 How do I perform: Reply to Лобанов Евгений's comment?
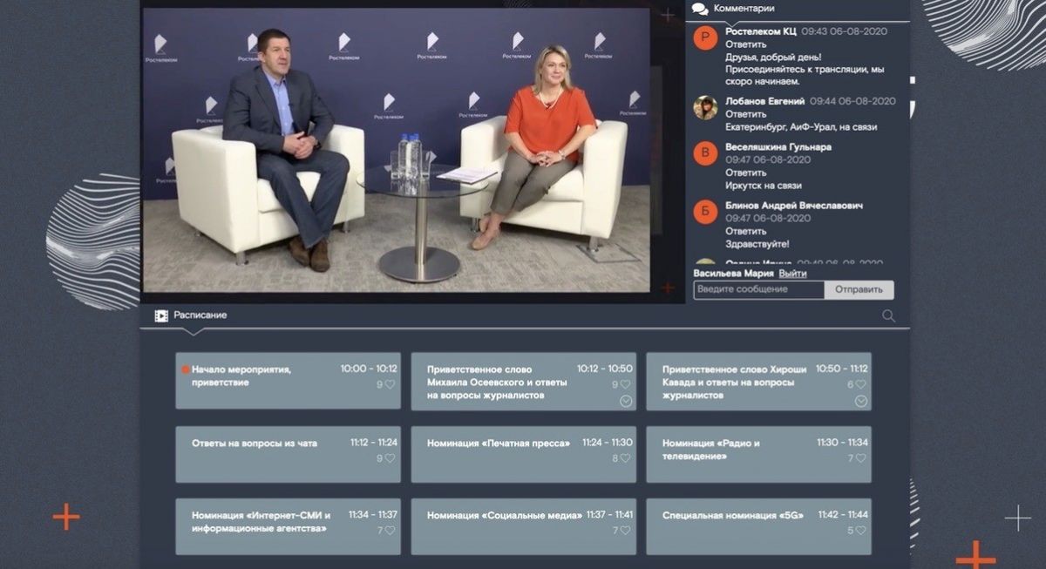point(745,114)
